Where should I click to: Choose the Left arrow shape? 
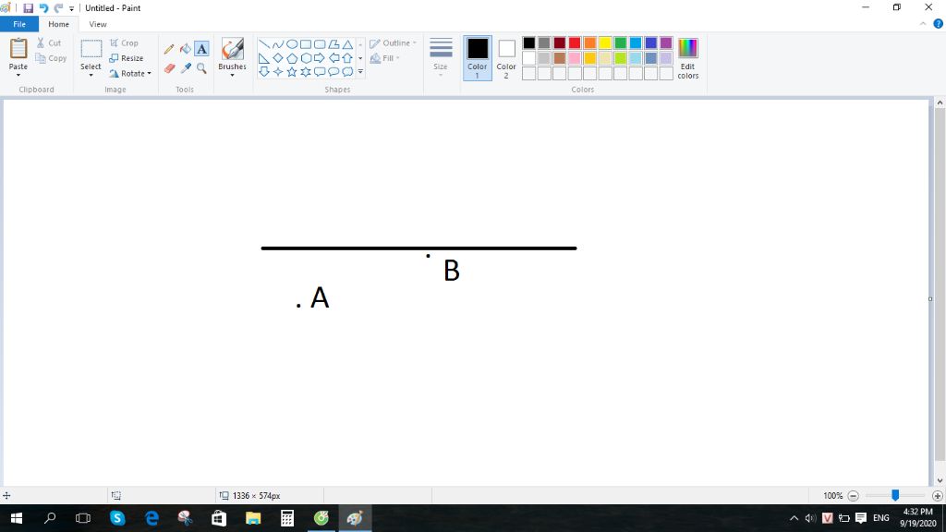click(x=334, y=58)
